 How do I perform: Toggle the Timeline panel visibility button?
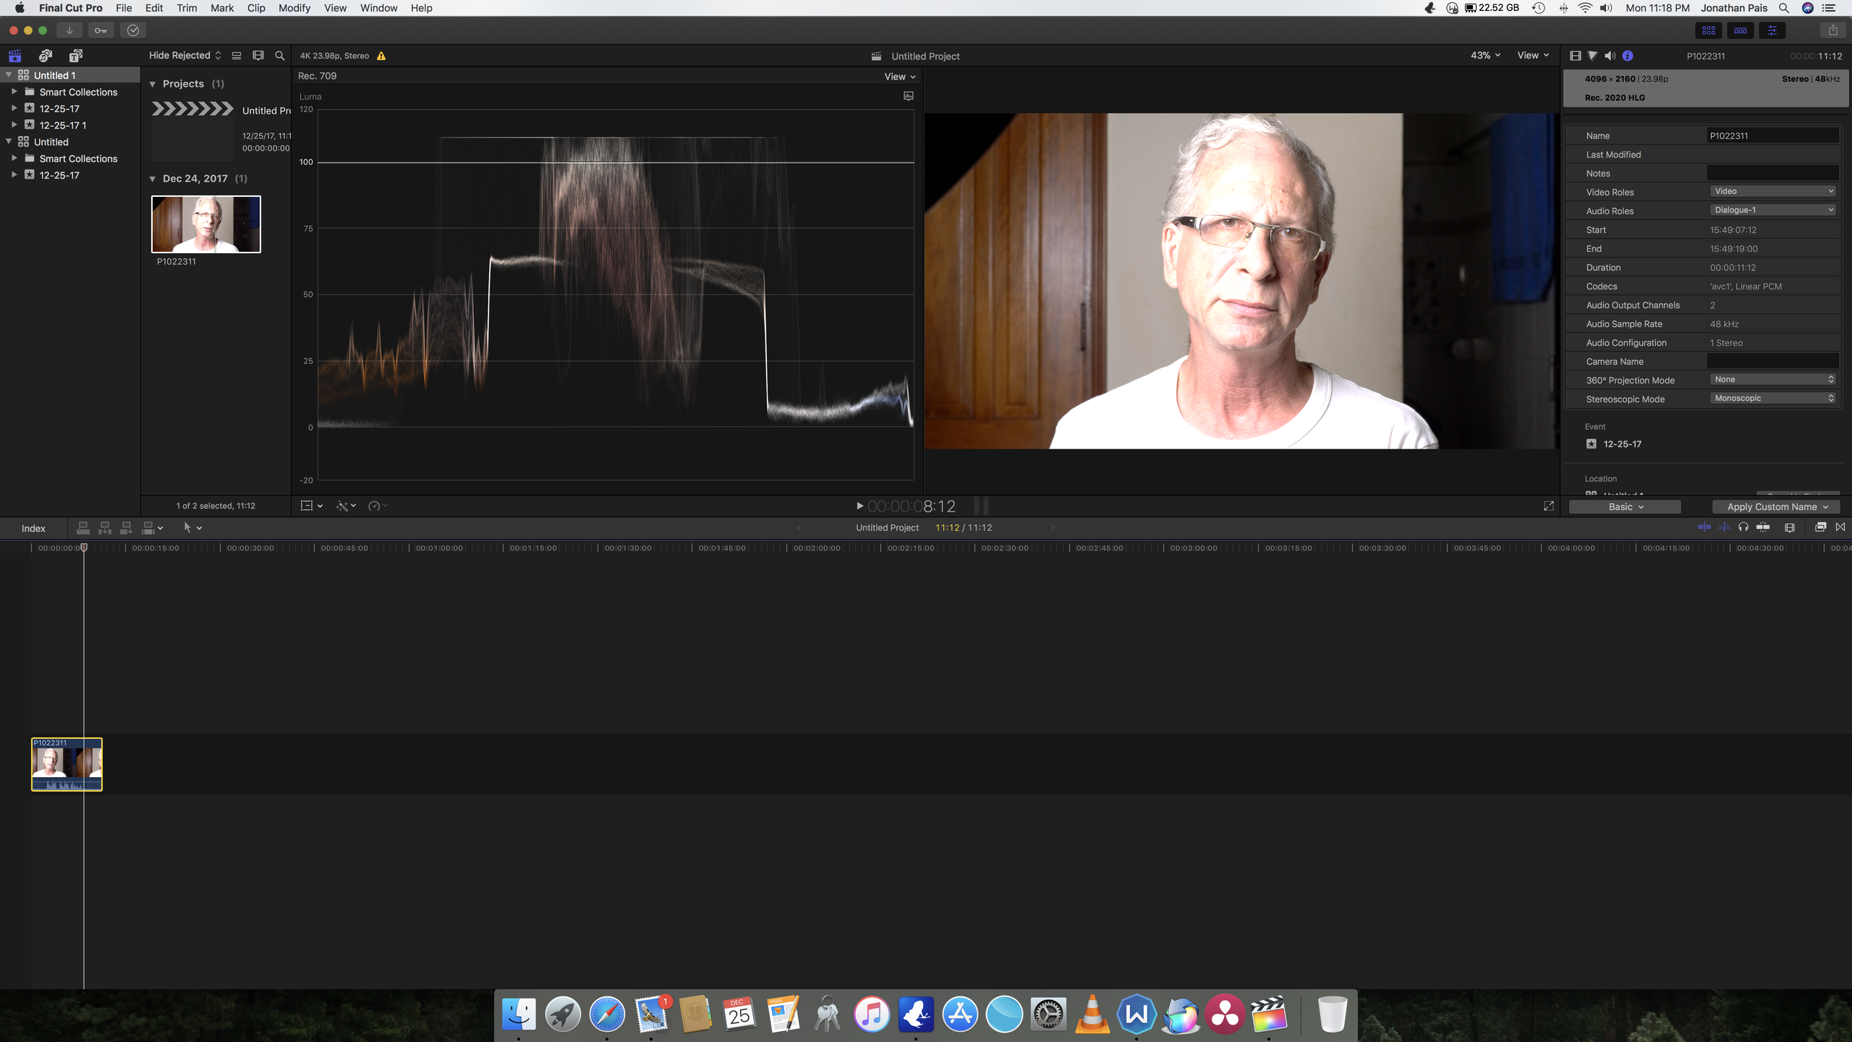1741,30
